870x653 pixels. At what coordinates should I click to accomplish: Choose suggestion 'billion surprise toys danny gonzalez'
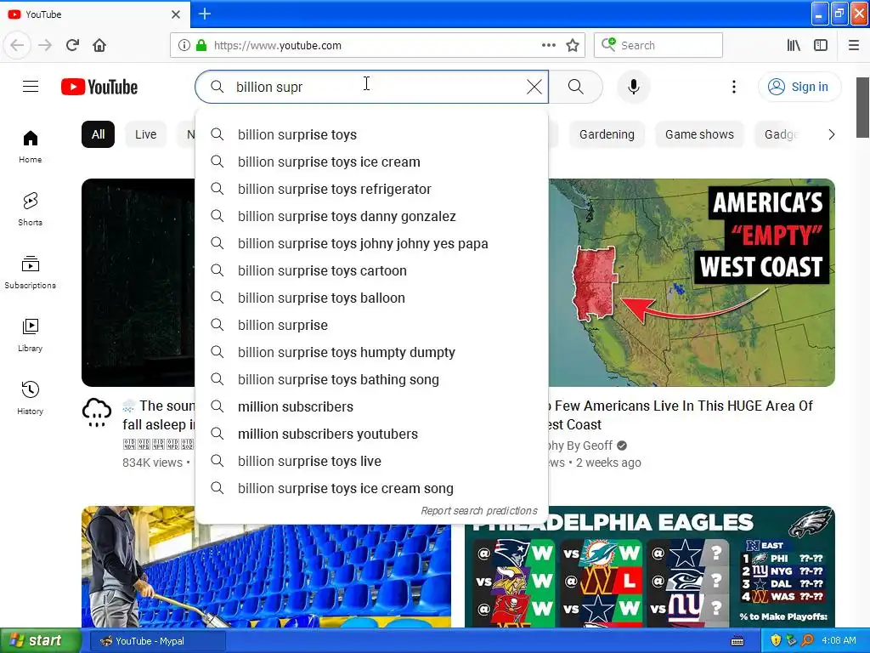coord(372,216)
